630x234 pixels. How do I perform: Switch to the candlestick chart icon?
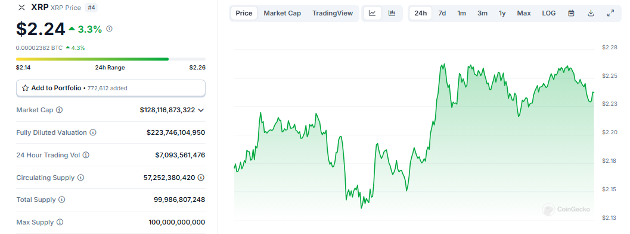392,13
